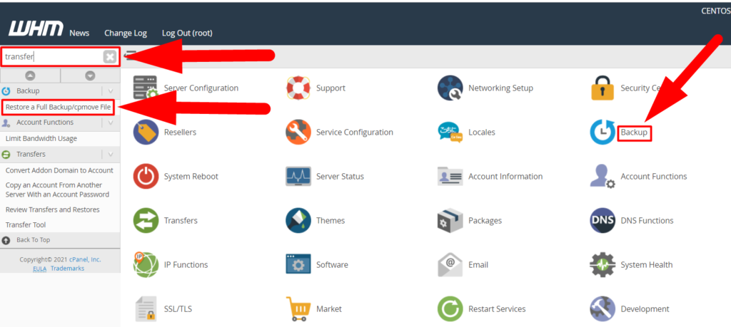The width and height of the screenshot is (731, 327).
Task: Open the Server Status monitor icon
Action: [x=298, y=176]
